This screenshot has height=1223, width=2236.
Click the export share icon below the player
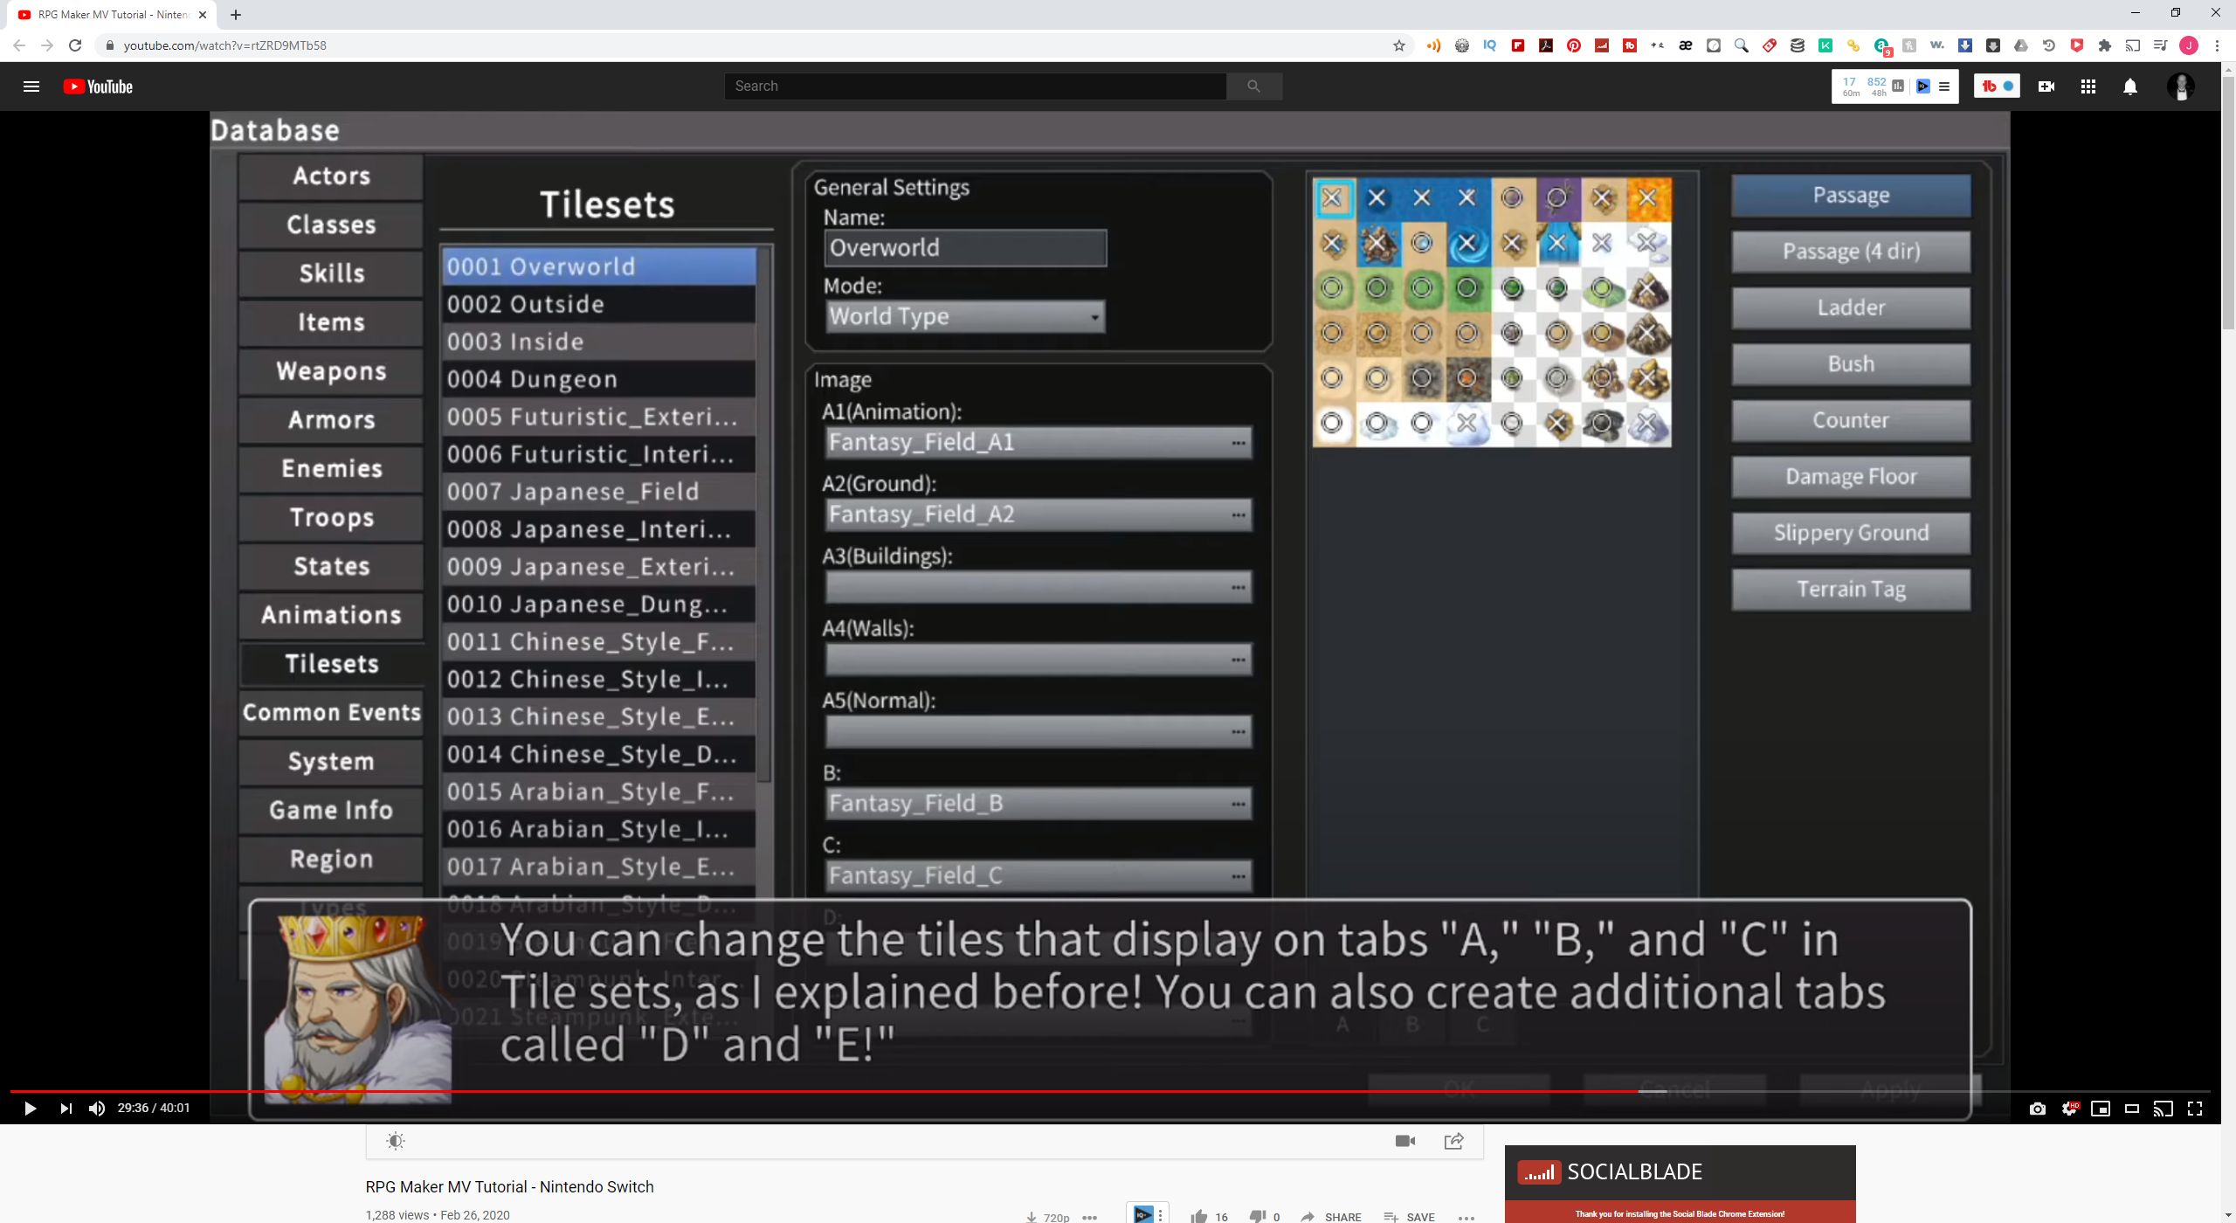click(1454, 1141)
